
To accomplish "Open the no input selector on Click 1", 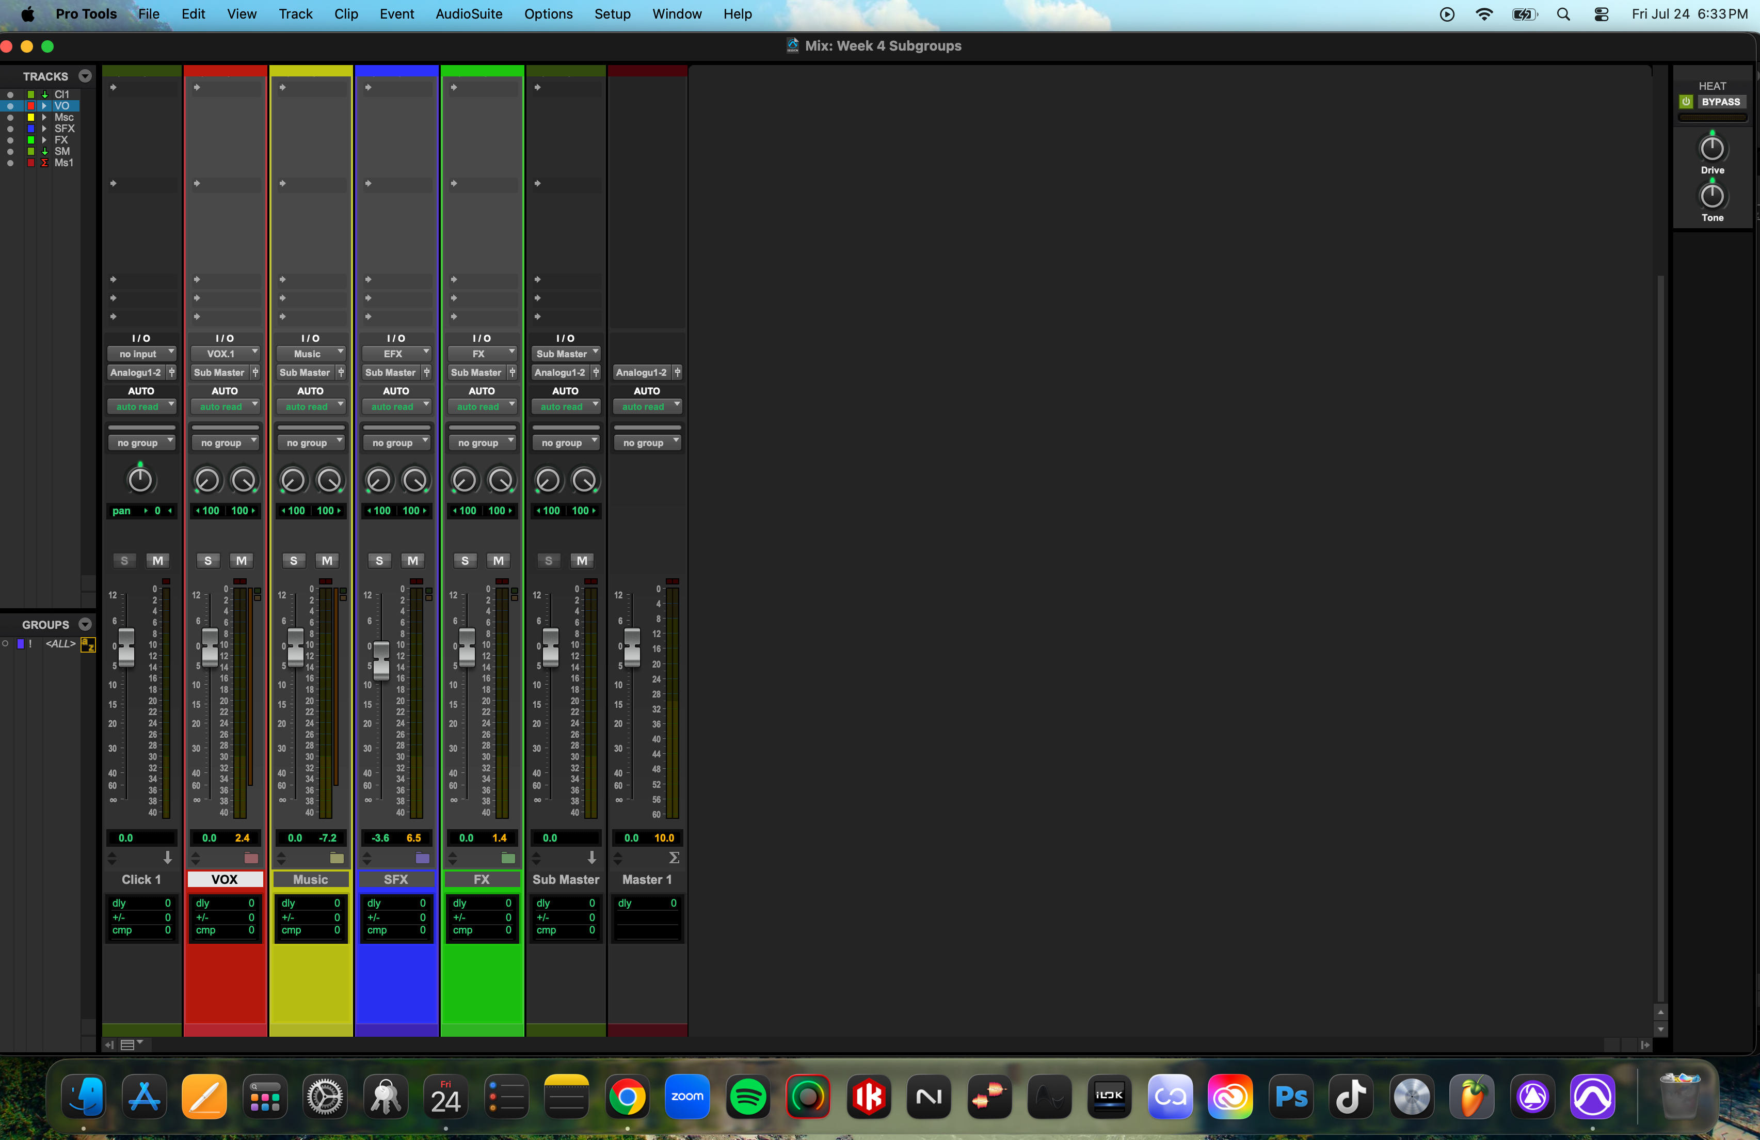I will point(141,354).
